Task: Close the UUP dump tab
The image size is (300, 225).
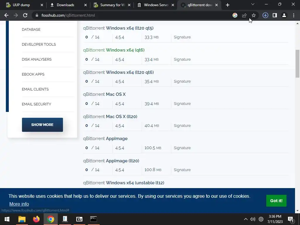Action: point(42,5)
